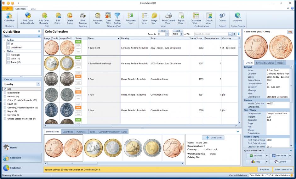Check the Bahrain (4) country filter

click(5, 96)
